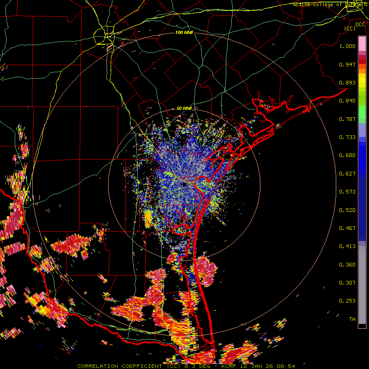Click the 0.3 DEG elevation text
This screenshot has height=369, width=369.
click(x=198, y=366)
